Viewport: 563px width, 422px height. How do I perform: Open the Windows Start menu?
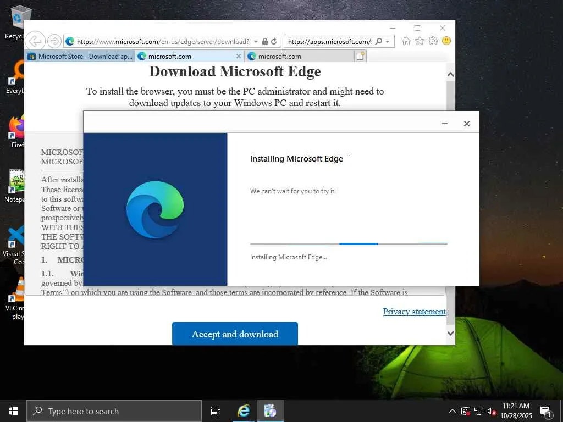(x=13, y=411)
